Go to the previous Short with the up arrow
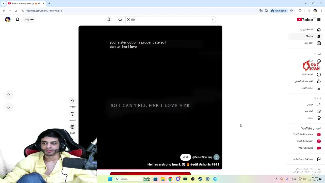 click(9, 95)
